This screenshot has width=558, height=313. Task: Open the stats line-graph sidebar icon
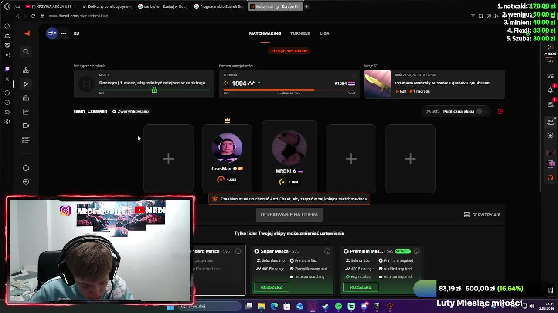[26, 112]
